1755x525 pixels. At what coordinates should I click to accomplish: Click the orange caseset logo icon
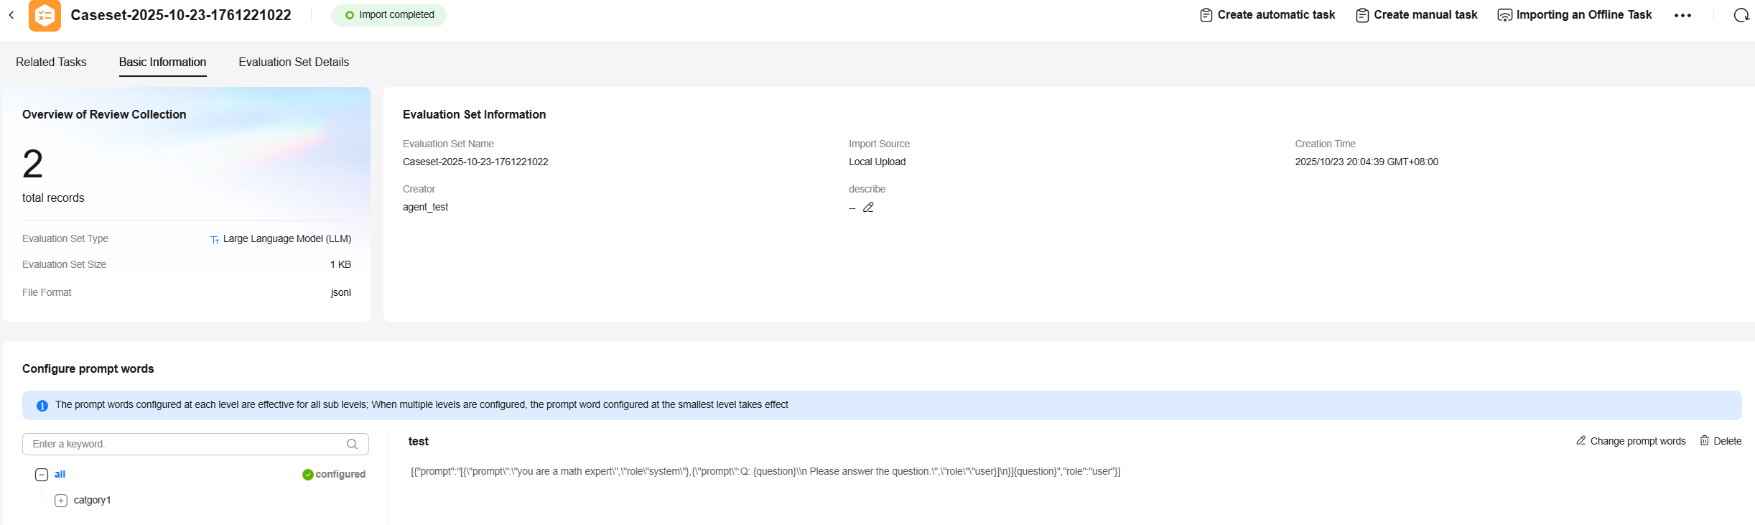45,15
